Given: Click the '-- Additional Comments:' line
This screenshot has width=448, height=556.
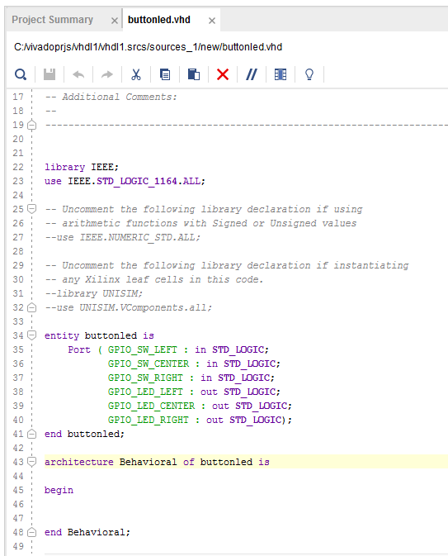Looking at the screenshot, I should 111,97.
